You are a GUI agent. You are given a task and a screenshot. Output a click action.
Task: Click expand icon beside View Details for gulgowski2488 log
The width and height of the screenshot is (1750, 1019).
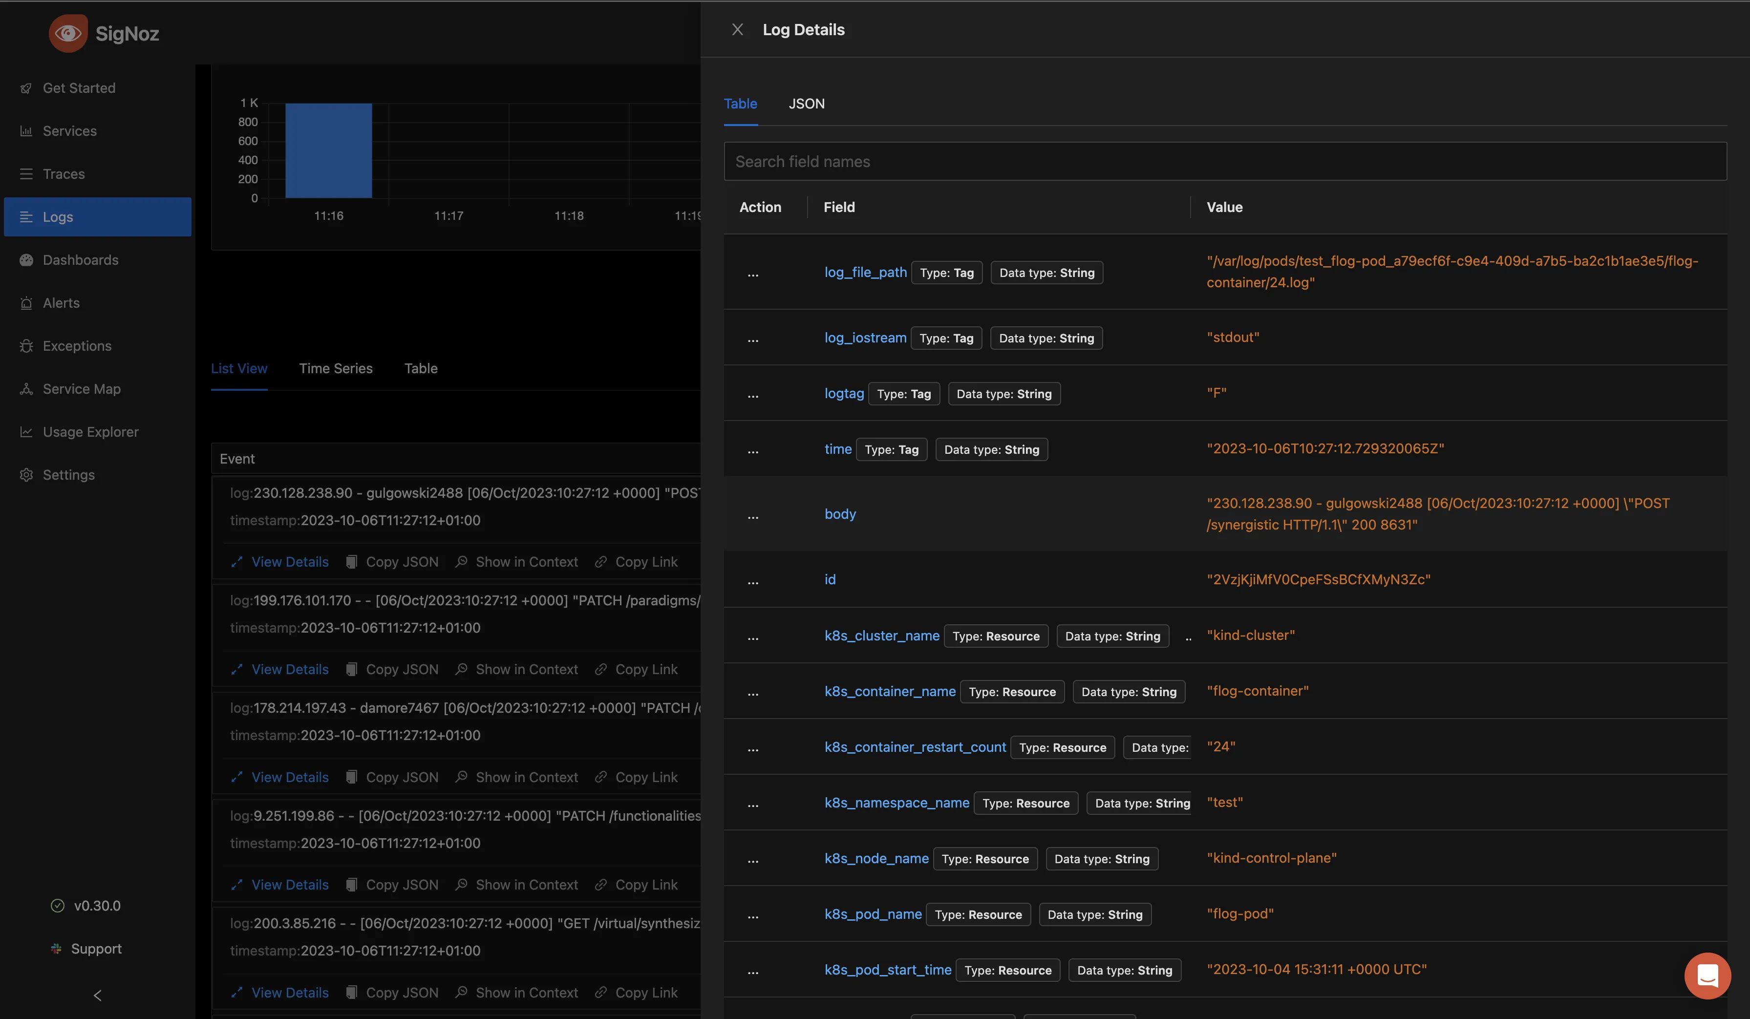[x=237, y=562]
